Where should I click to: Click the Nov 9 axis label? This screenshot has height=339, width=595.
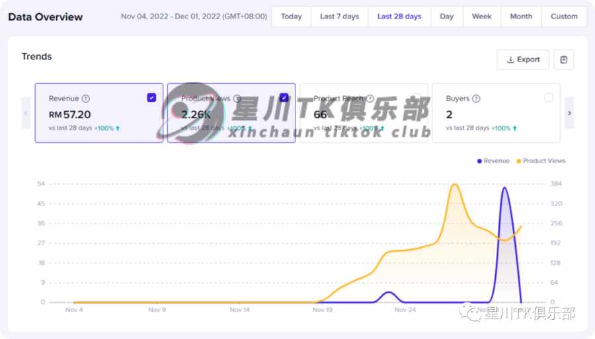pyautogui.click(x=157, y=310)
